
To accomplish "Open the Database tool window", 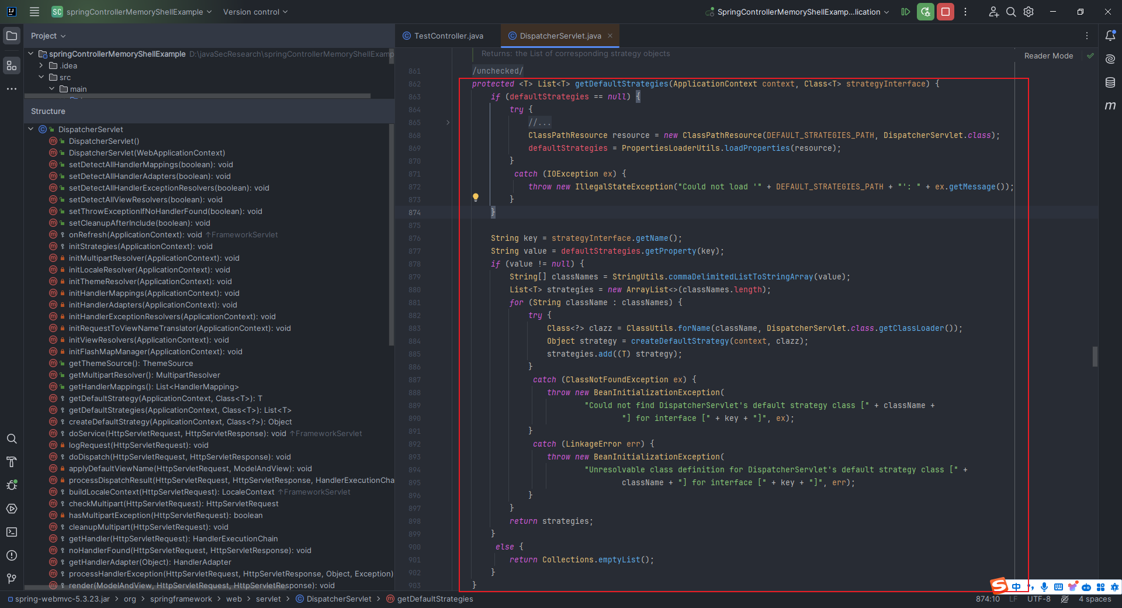I will coord(1110,82).
